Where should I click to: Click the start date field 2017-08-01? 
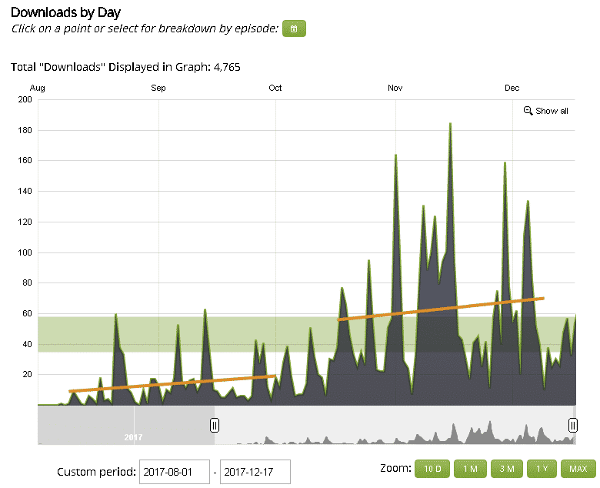point(175,472)
